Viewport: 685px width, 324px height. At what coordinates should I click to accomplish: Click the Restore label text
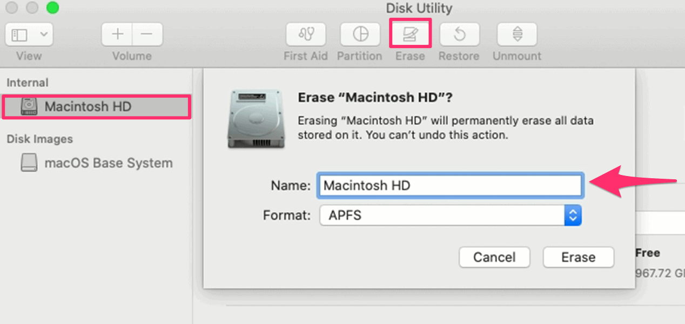coord(459,56)
